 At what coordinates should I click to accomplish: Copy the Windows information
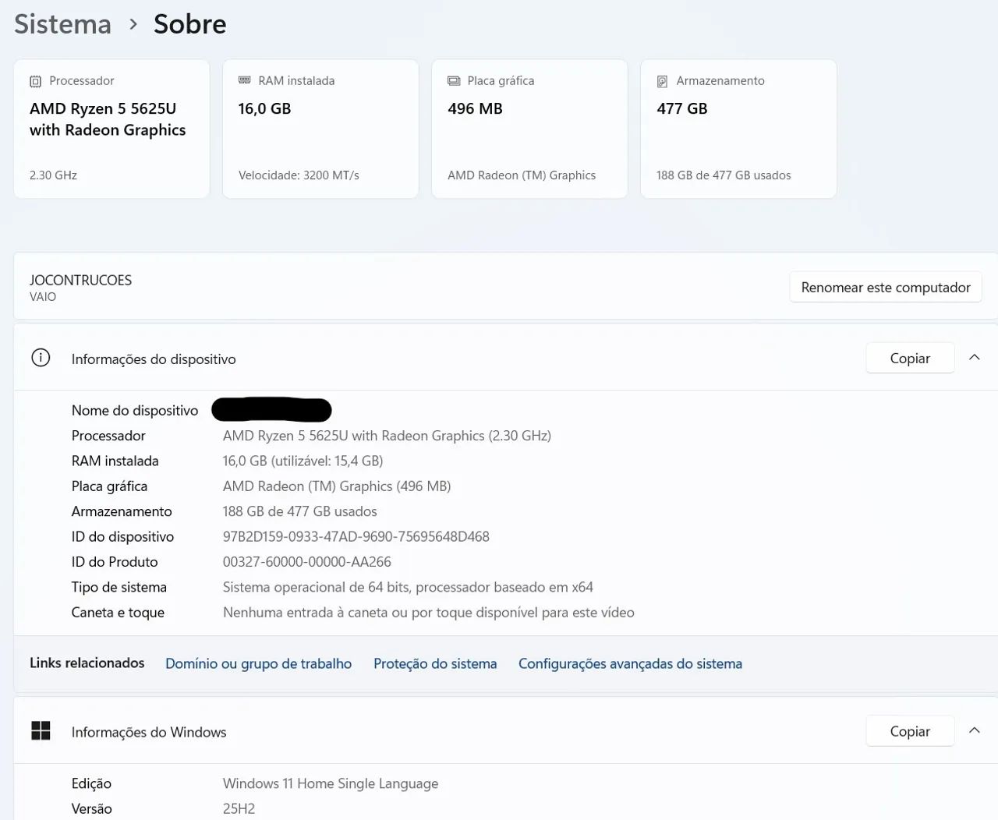coord(910,731)
